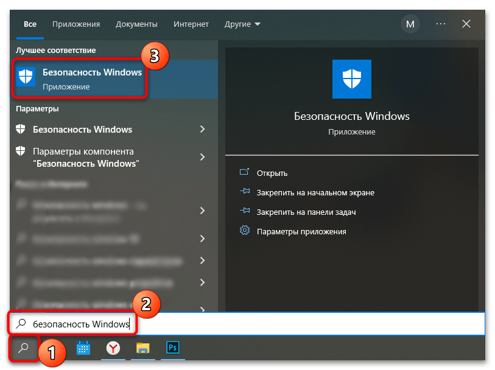
Task: Click inside the search text field
Action: [x=244, y=324]
